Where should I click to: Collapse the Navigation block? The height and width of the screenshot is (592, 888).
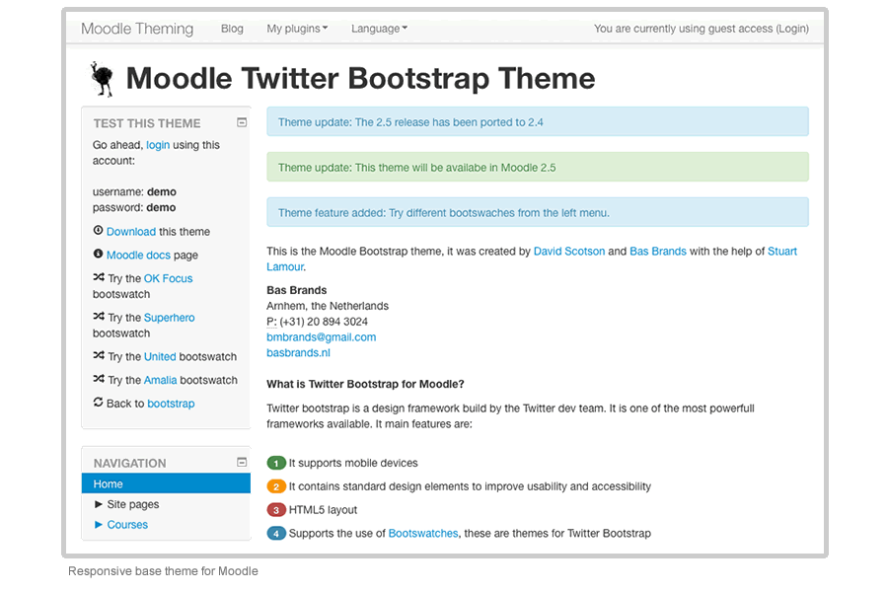242,462
